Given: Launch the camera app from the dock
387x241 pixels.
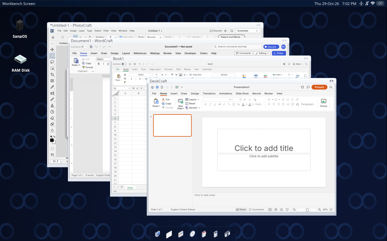Looking at the screenshot, I should point(227,234).
